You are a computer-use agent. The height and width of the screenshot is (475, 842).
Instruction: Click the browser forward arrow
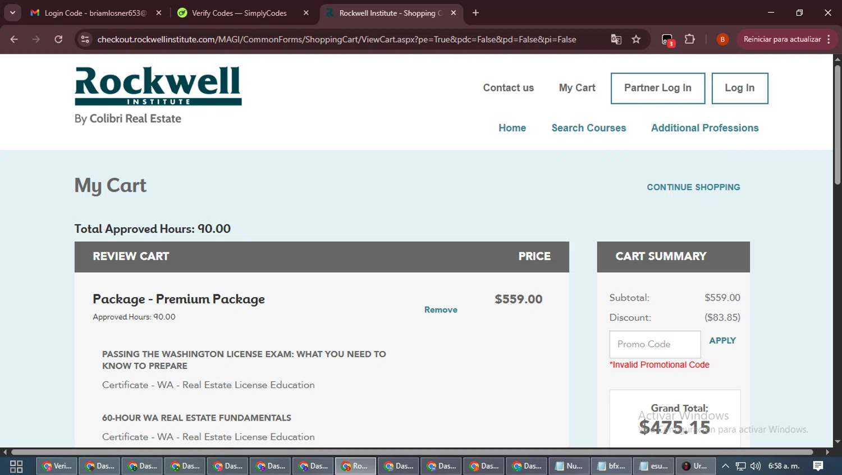36,39
